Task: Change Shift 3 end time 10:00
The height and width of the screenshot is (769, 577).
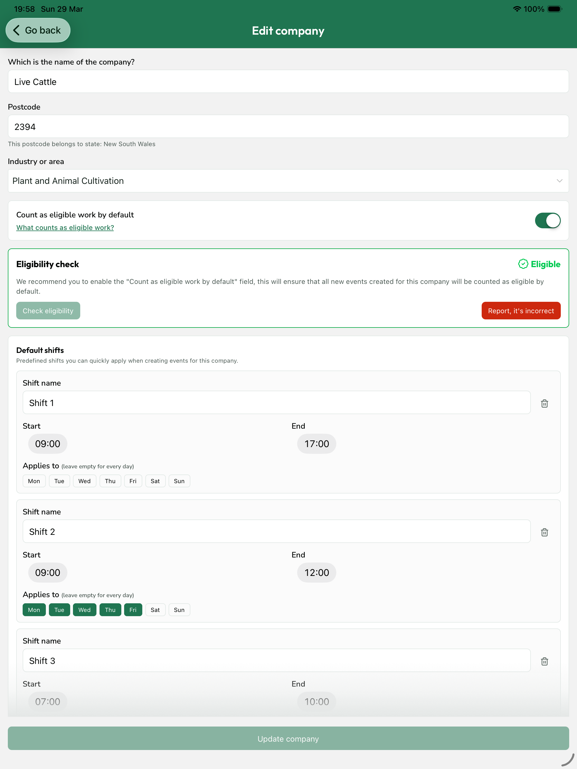Action: coord(316,702)
